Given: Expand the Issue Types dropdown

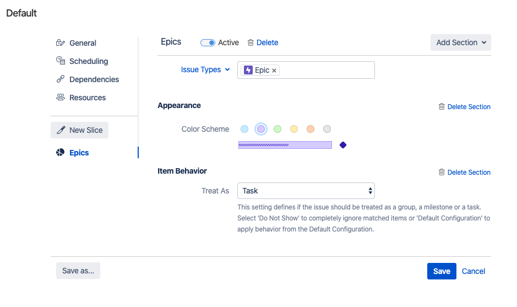Looking at the screenshot, I should click(x=205, y=70).
